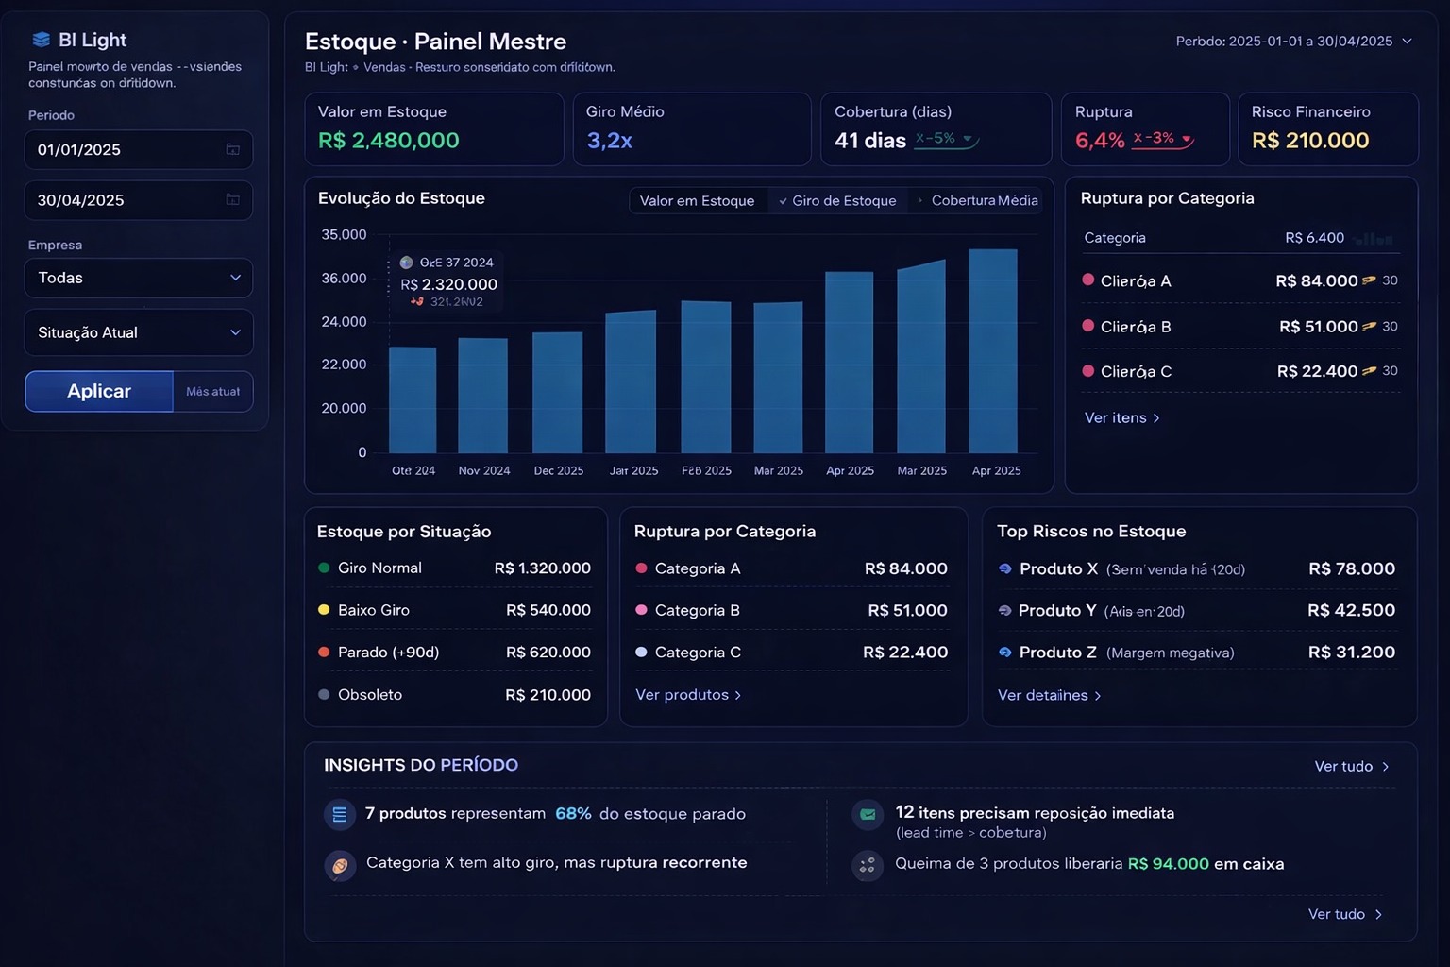
Task: Click the 7 produtos insight list icon
Action: 340,814
